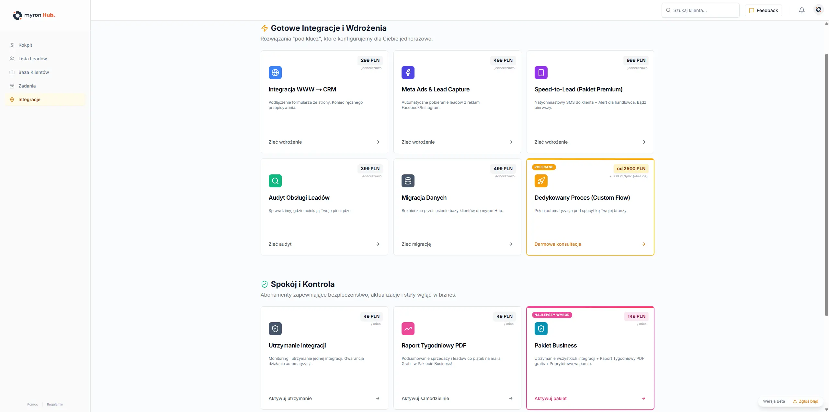Click the orange rocket Custom Flow icon
Screen dimensions: 829x412
541,181
